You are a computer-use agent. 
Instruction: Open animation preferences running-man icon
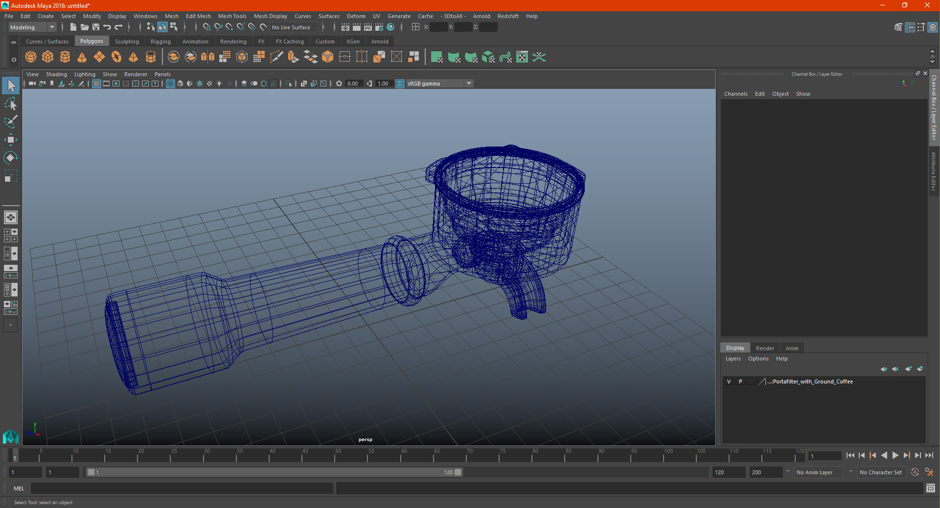(929, 472)
